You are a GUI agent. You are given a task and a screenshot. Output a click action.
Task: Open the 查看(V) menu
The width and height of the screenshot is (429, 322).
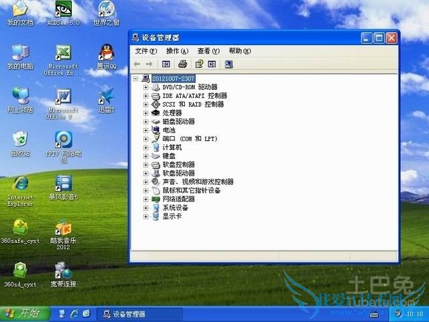[x=208, y=51]
